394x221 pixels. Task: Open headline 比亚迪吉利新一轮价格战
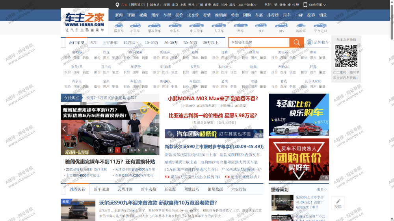click(213, 115)
